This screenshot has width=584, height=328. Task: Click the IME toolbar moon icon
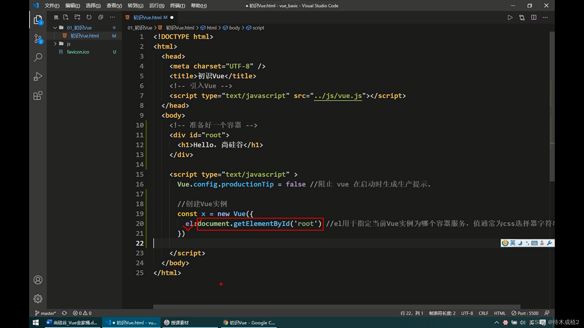(520, 243)
